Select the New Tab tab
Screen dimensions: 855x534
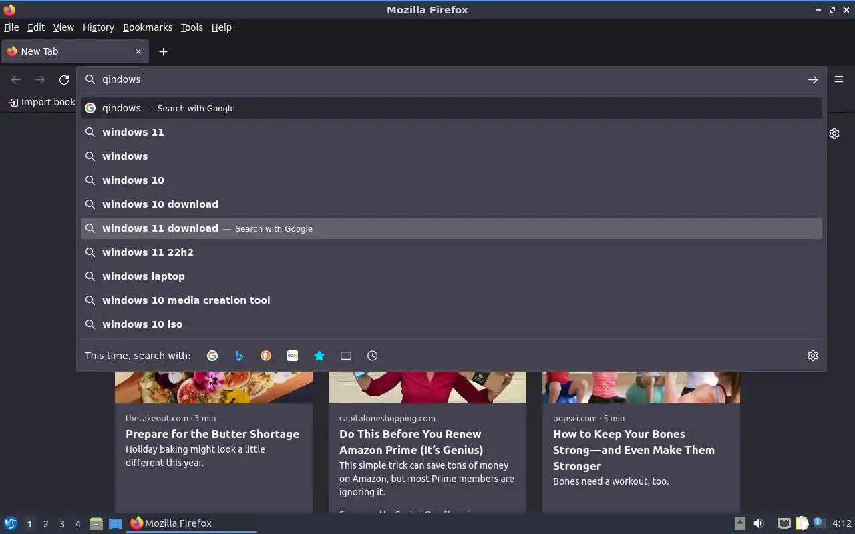[74, 51]
